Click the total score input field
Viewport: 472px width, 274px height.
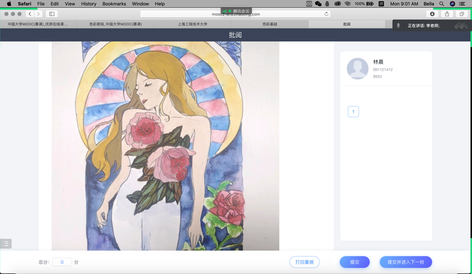click(x=62, y=262)
